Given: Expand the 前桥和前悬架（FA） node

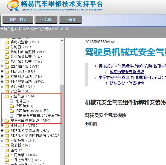Looking at the screenshot, I should click(x=2, y=57).
